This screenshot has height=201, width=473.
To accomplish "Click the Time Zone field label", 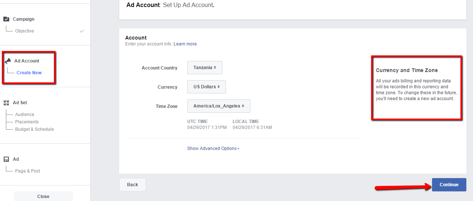I will click(167, 106).
